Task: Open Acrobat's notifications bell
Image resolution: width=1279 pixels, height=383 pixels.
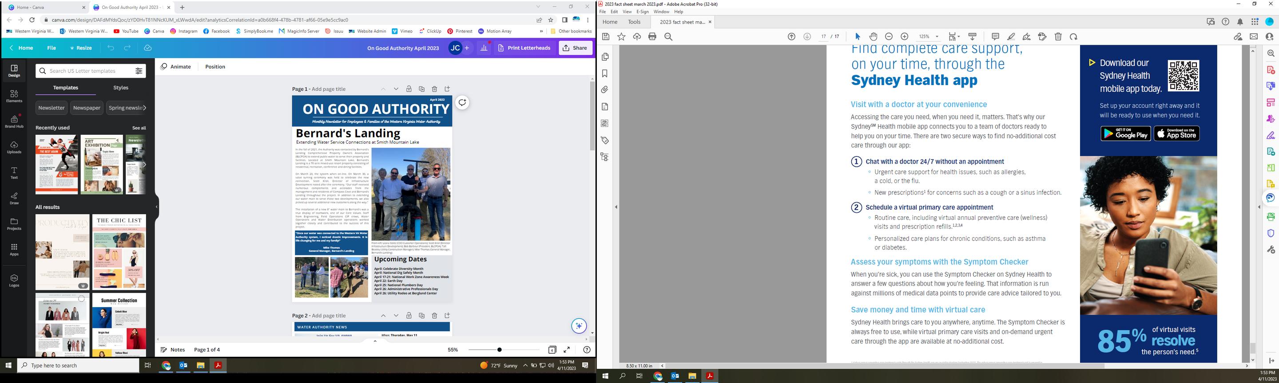Action: click(1240, 22)
